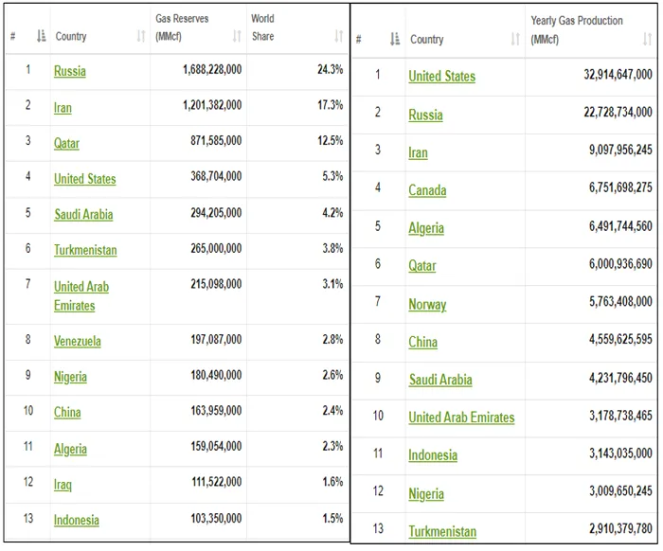Open United States in production table

[x=441, y=77]
